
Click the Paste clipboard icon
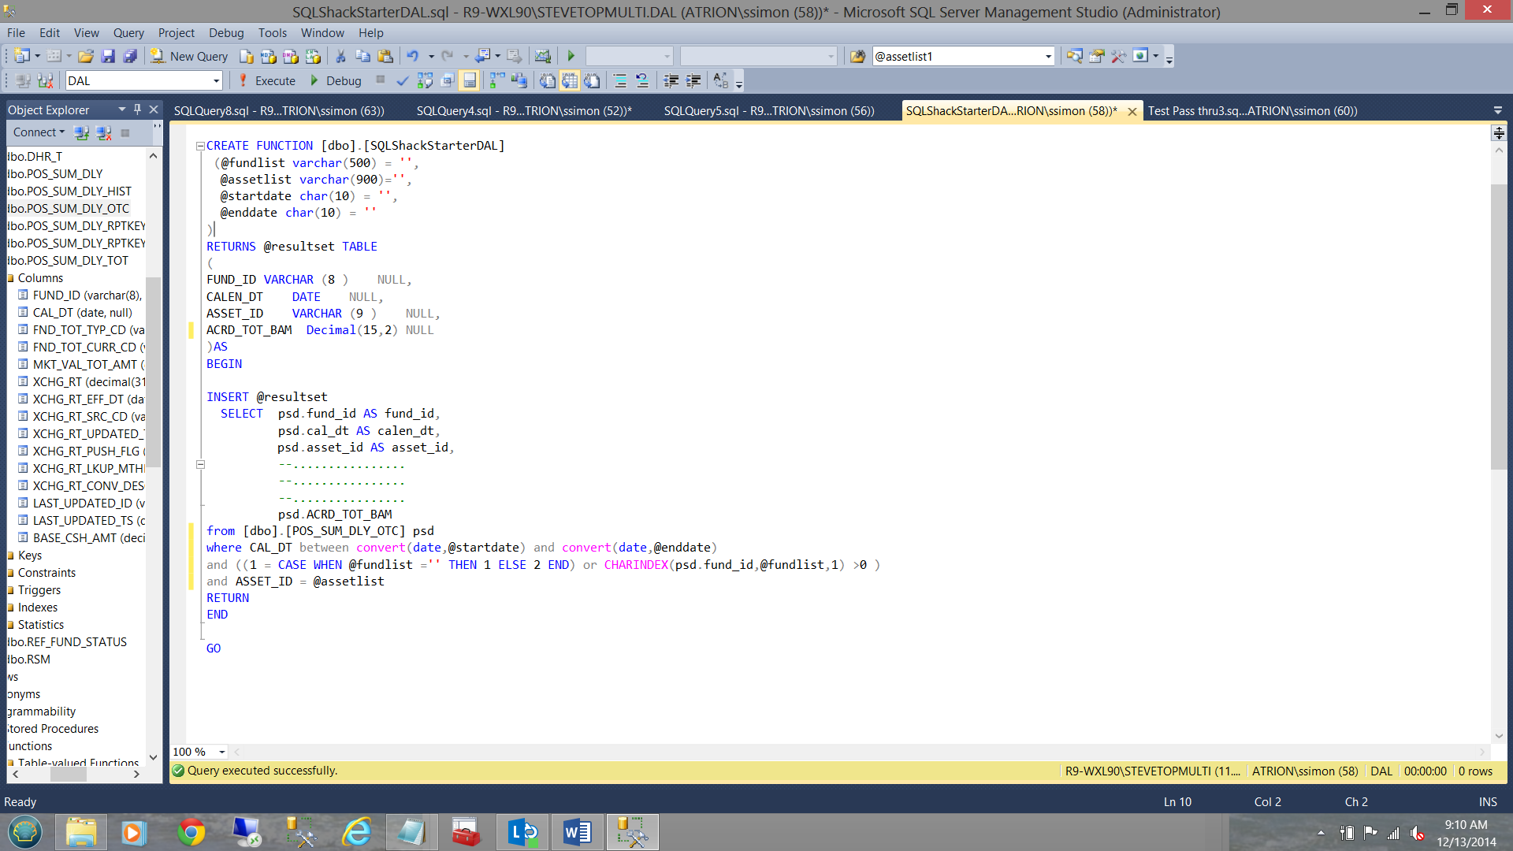385,56
